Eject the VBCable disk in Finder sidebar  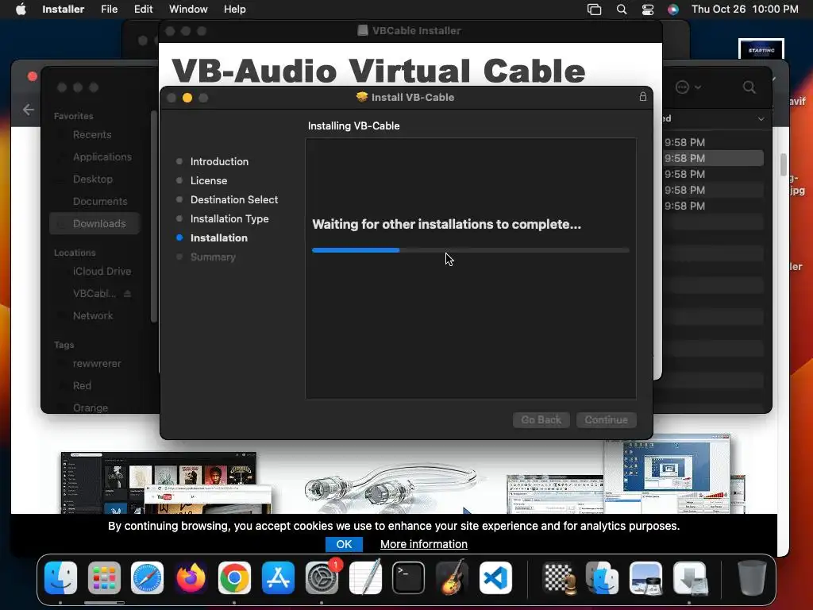128,294
